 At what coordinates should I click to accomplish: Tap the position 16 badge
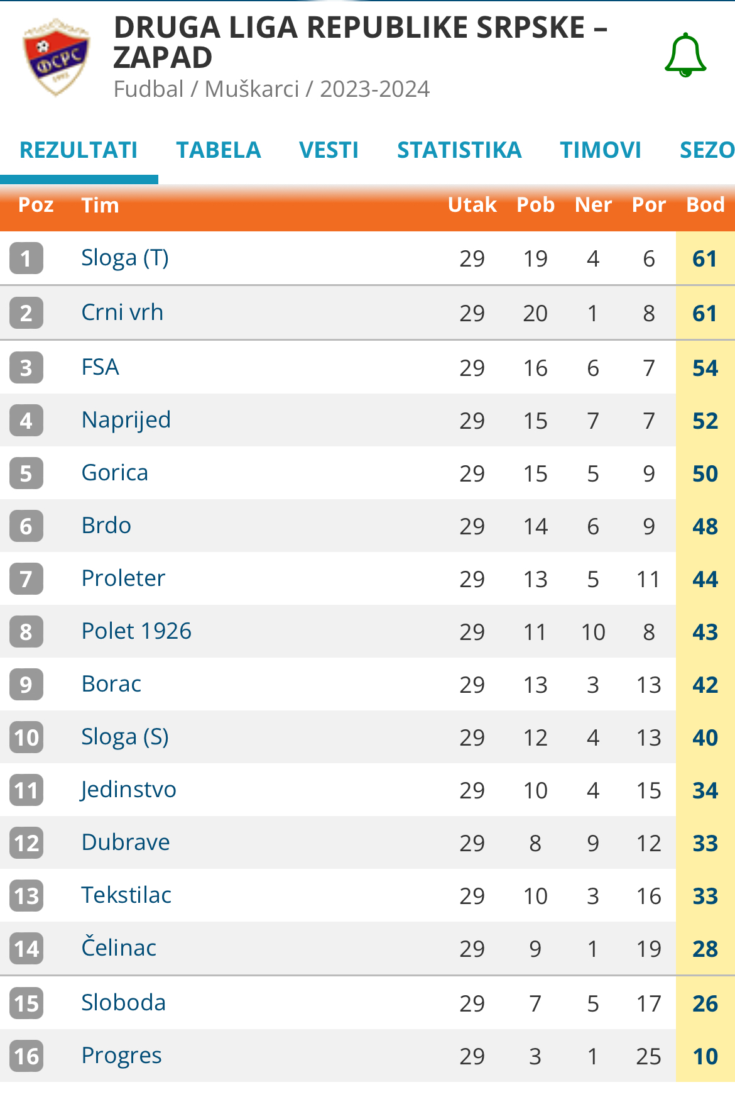tap(26, 1056)
